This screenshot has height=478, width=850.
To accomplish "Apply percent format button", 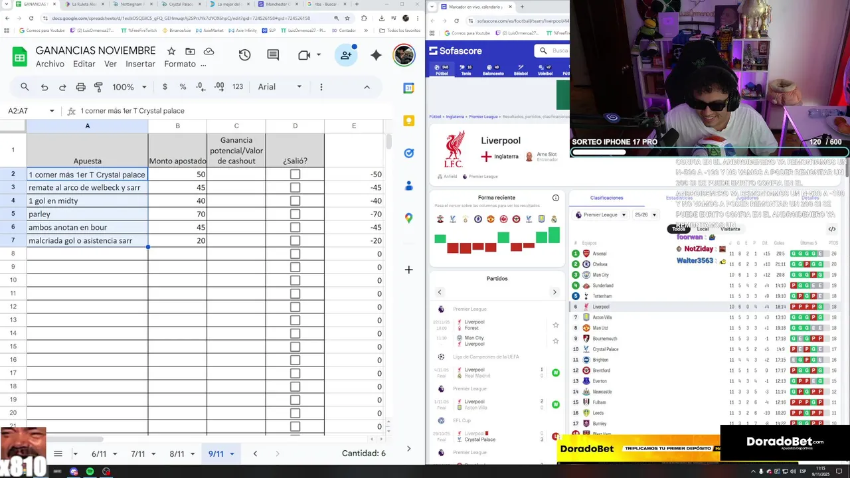I will (x=183, y=87).
